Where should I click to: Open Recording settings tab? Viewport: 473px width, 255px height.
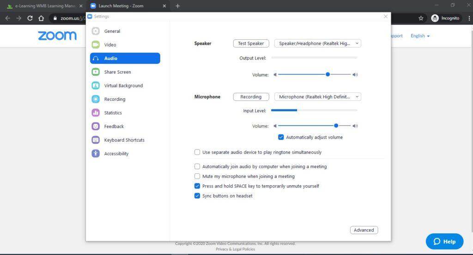(125, 99)
